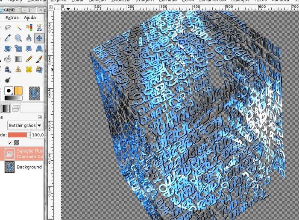The image size is (299, 220).
Task: Open the active brush indicator
Action: point(9,91)
